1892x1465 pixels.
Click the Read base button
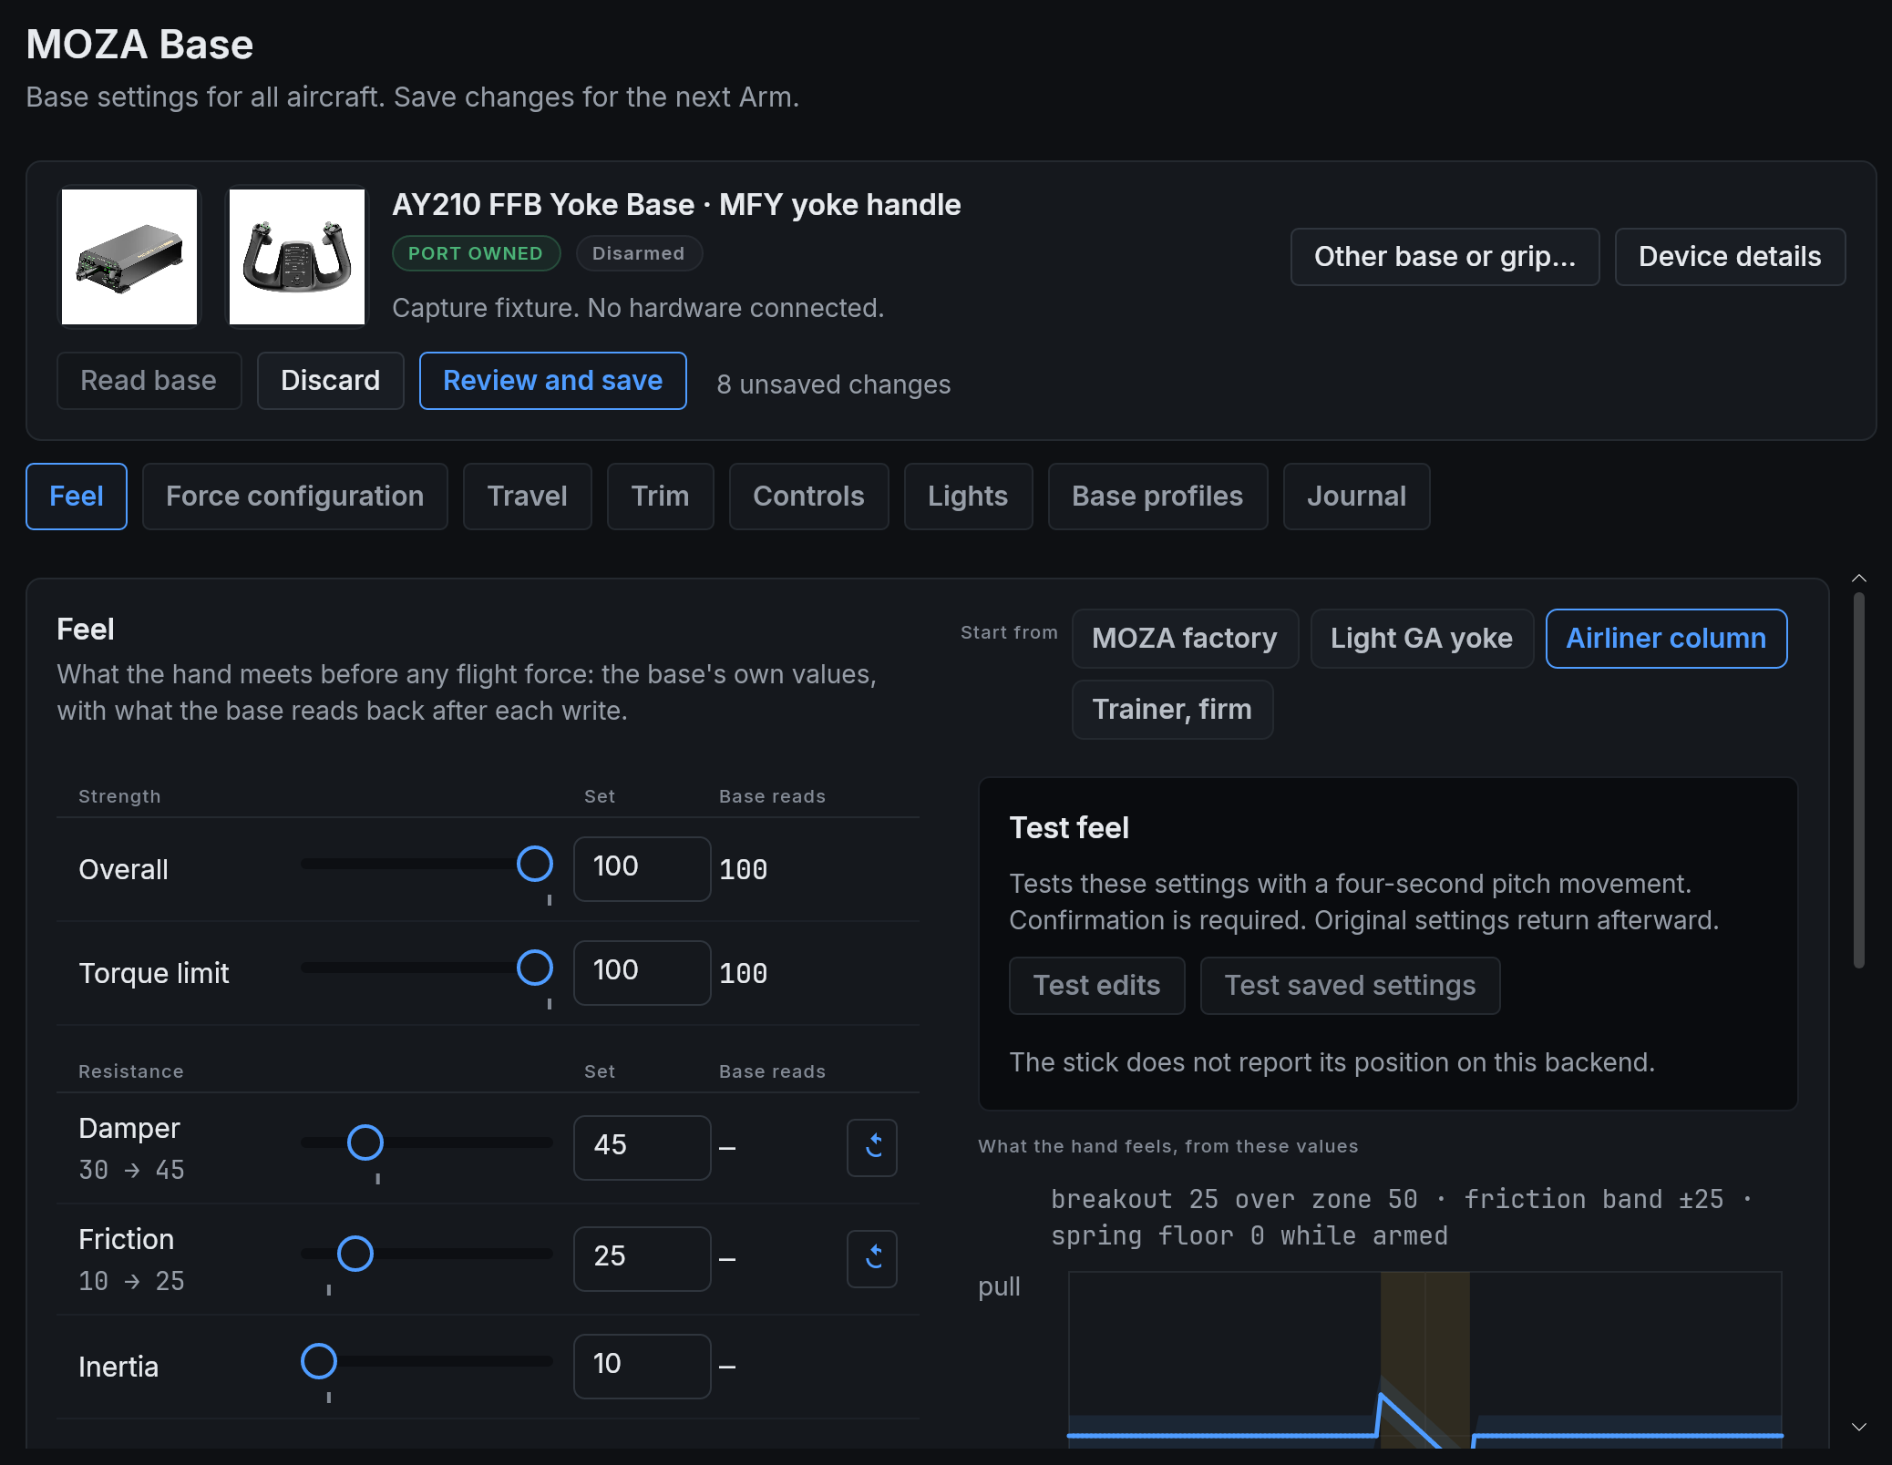149,381
